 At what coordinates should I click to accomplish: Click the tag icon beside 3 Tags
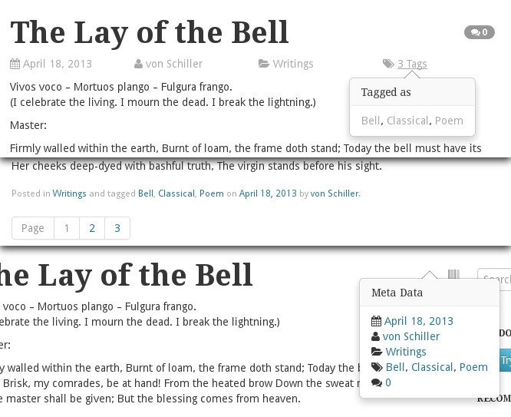[388, 65]
